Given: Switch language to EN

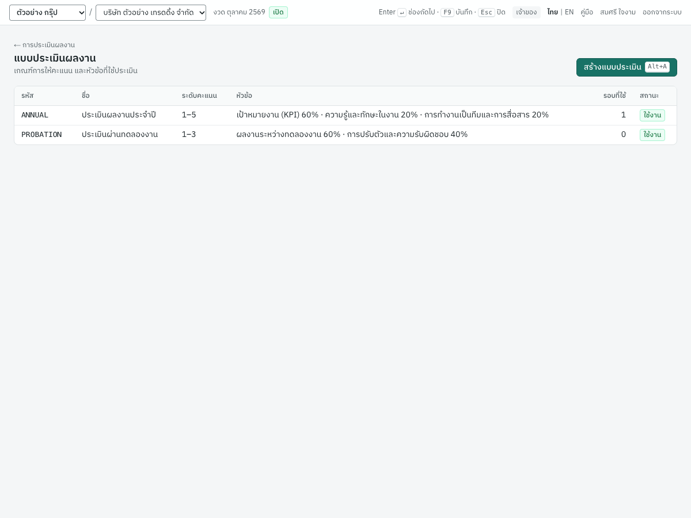Looking at the screenshot, I should [x=569, y=12].
